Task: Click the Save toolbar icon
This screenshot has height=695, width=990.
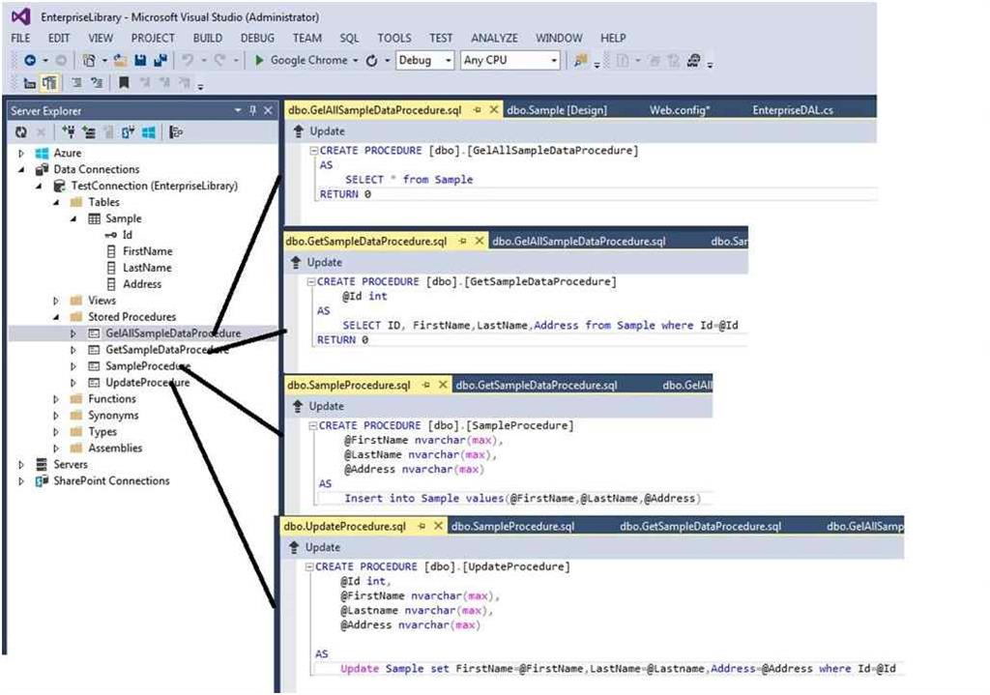Action: pyautogui.click(x=140, y=60)
